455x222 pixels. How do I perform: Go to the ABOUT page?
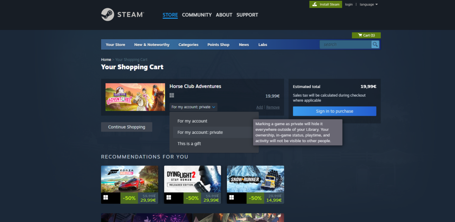[x=224, y=15]
